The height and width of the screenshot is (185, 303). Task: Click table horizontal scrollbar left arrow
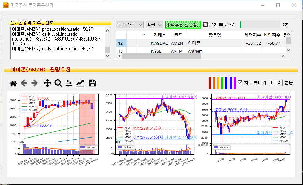coord(119,56)
